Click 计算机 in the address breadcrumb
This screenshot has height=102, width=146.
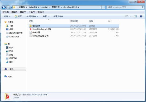point(22,7)
